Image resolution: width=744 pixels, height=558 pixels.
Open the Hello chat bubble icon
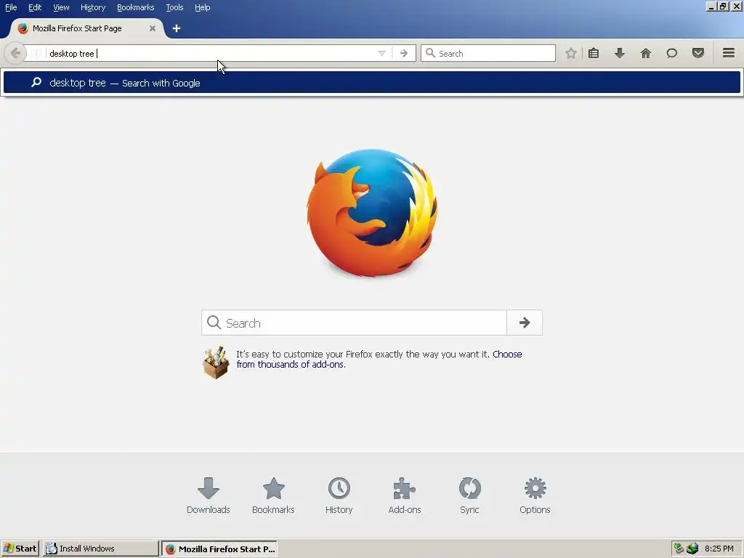pos(671,53)
